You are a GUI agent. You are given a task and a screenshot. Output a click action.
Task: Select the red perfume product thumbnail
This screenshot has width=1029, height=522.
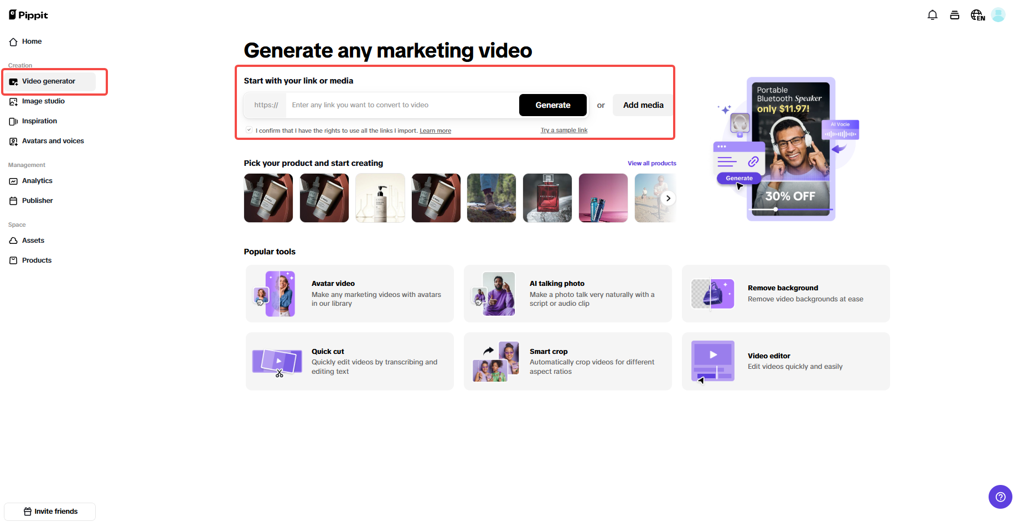pyautogui.click(x=547, y=197)
